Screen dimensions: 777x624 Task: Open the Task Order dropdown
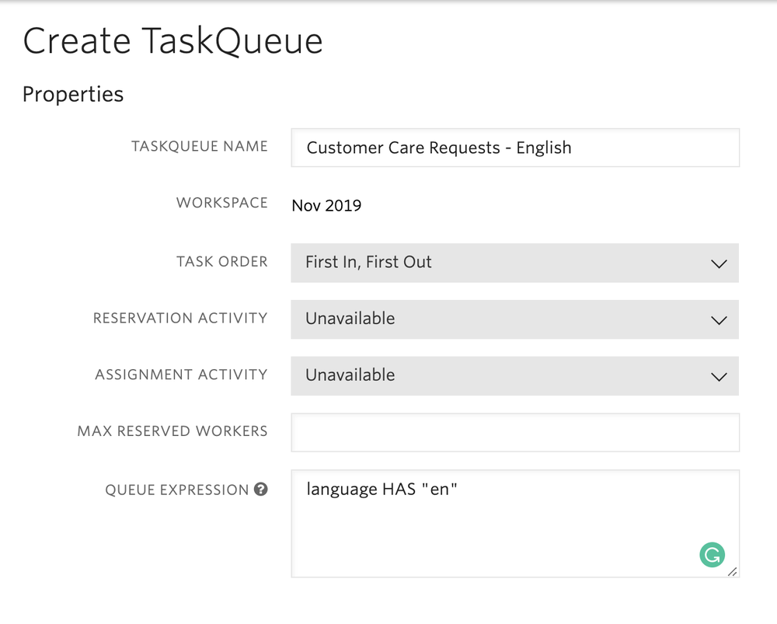click(x=514, y=263)
